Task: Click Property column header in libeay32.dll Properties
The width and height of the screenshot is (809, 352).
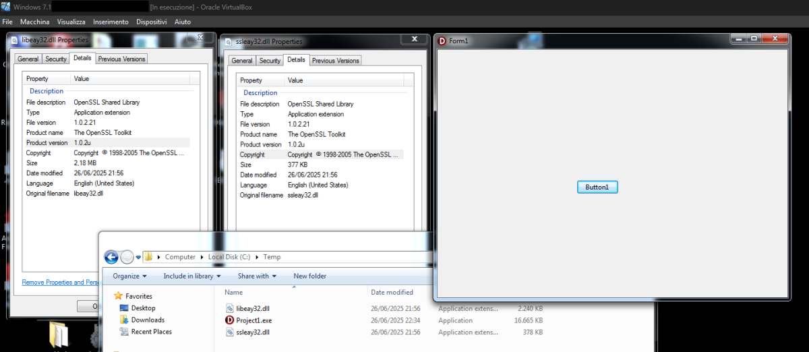Action: (46, 79)
